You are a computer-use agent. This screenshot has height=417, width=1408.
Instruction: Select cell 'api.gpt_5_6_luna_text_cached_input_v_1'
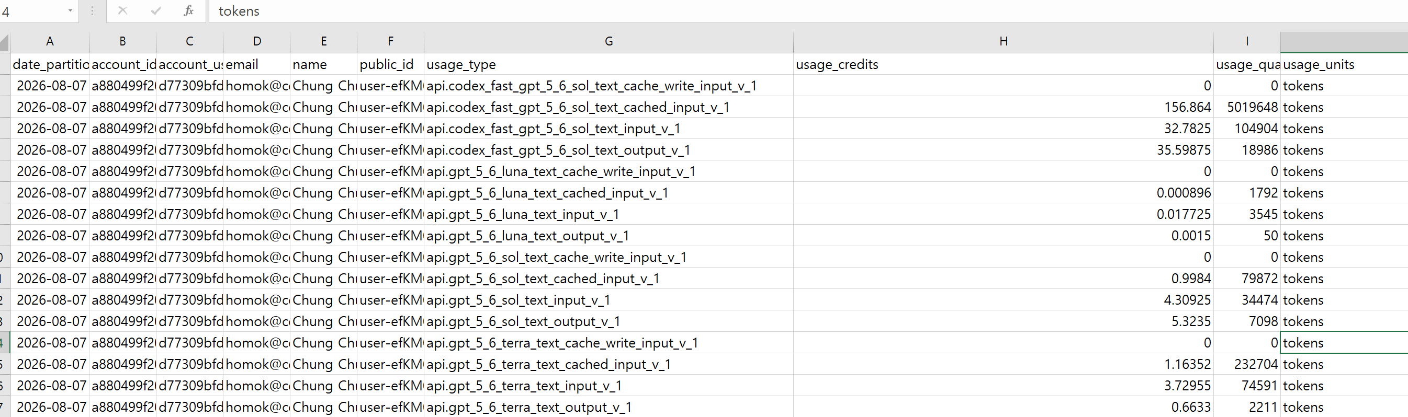click(x=609, y=193)
